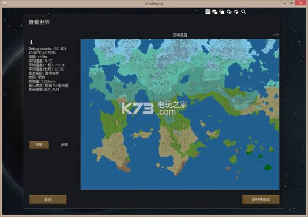Viewport: 308px width, 217px height.
Task: Click the seed text right of the planet name
Action: (x=276, y=34)
